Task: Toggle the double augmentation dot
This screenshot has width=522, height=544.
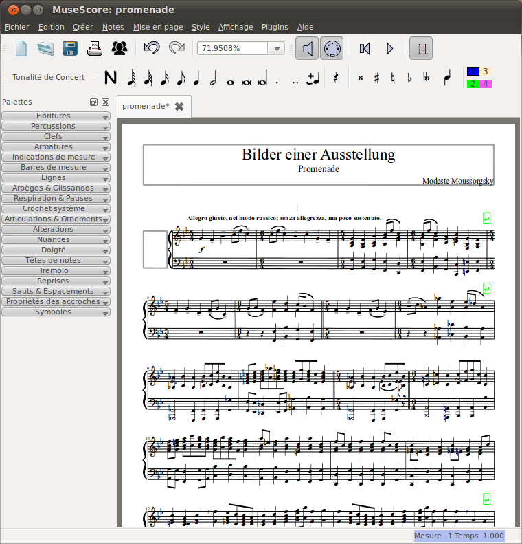Action: pos(295,83)
